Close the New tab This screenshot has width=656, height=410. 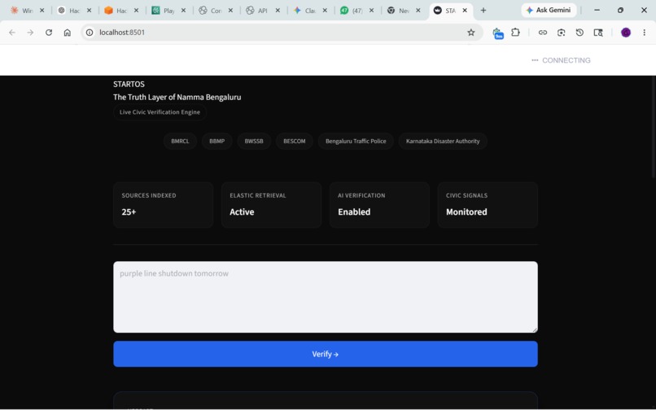(x=418, y=11)
